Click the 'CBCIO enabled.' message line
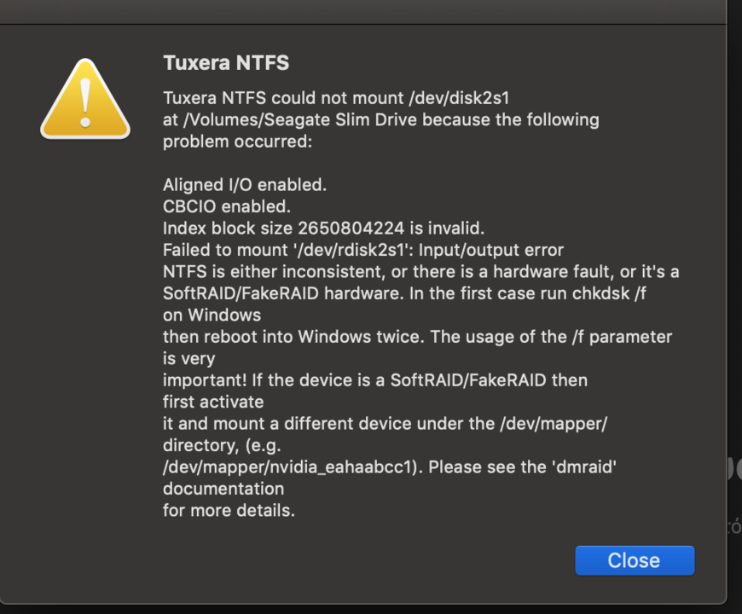This screenshot has height=614, width=742. coord(227,206)
